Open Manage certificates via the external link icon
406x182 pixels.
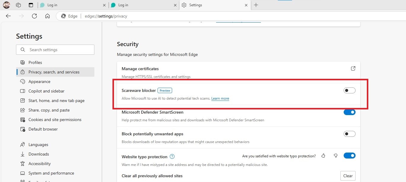353,68
